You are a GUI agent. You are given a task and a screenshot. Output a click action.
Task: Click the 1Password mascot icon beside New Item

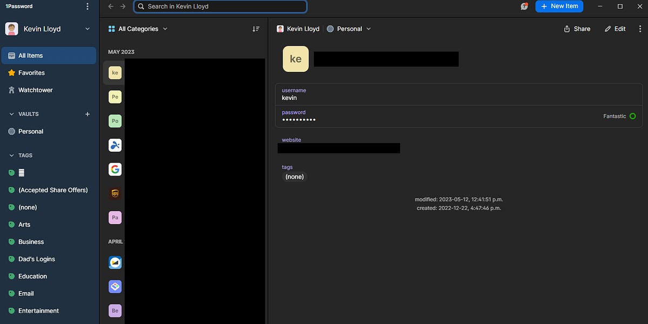click(523, 6)
